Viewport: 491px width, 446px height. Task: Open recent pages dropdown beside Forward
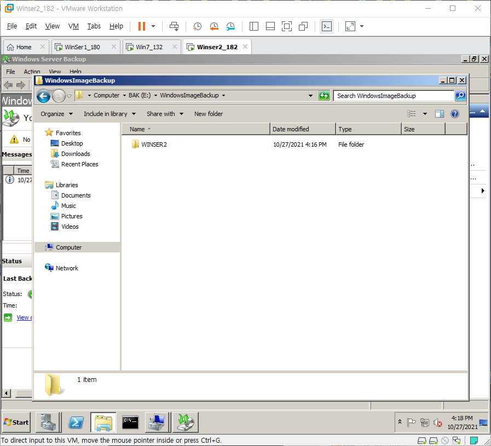[69, 96]
